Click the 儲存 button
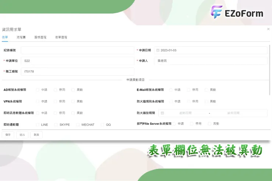This screenshot has height=181, width=272. (x=8, y=135)
